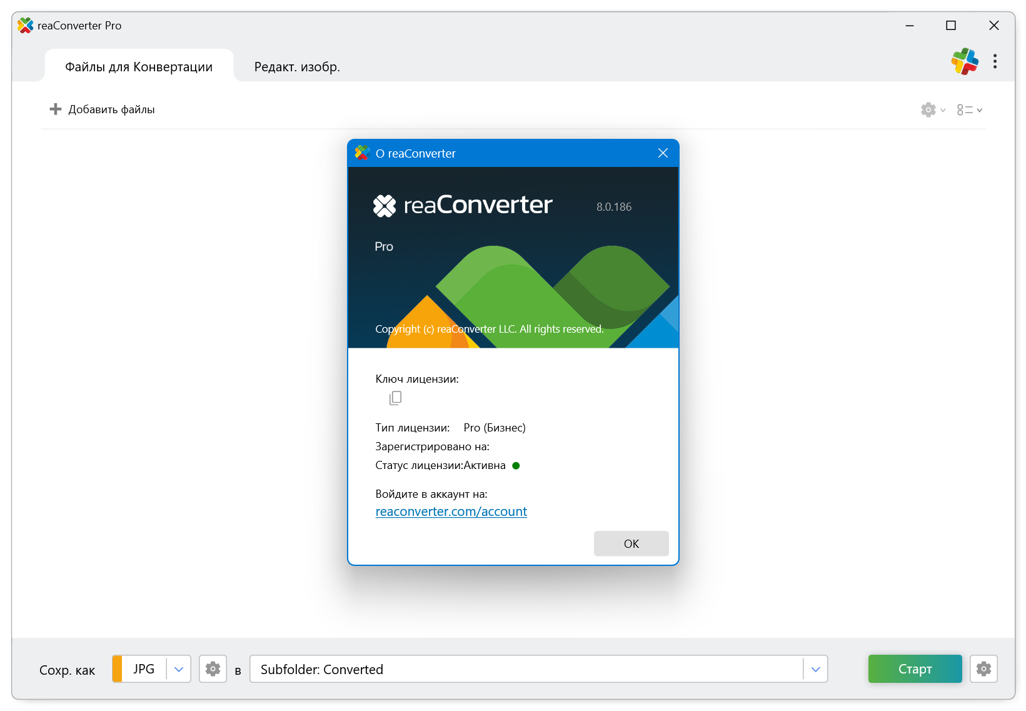This screenshot has height=711, width=1026.
Task: Click reaConverter logo in dialog title bar
Action: [x=362, y=153]
